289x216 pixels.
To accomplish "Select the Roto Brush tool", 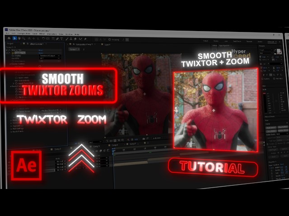I will coord(80,39).
